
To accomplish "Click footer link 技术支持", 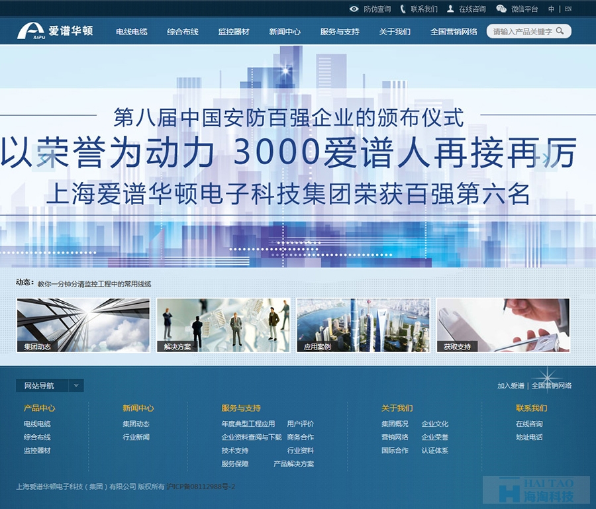I will pos(234,451).
